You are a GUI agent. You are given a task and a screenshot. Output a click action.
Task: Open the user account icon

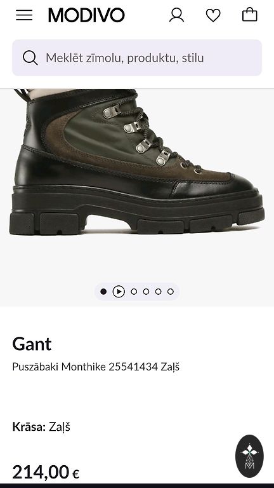pyautogui.click(x=176, y=15)
